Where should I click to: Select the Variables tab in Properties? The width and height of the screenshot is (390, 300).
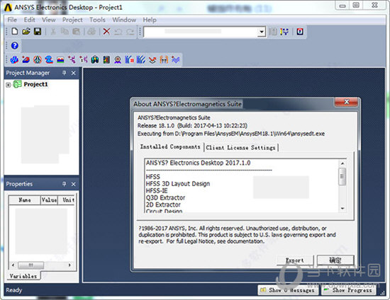click(23, 276)
